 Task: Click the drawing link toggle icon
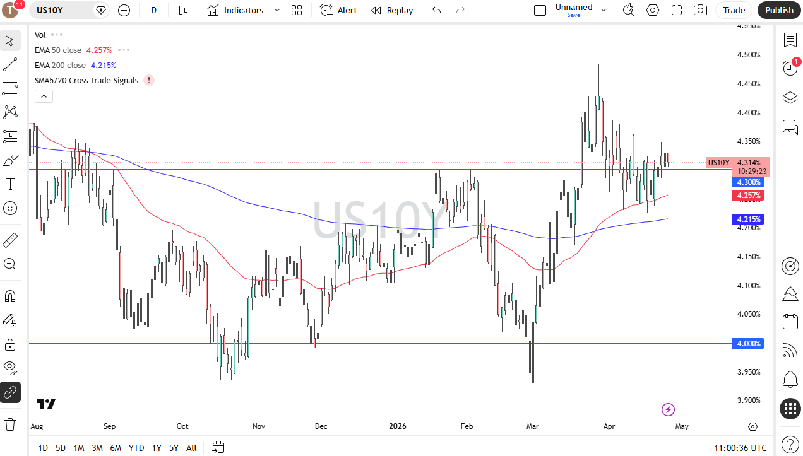(x=10, y=392)
